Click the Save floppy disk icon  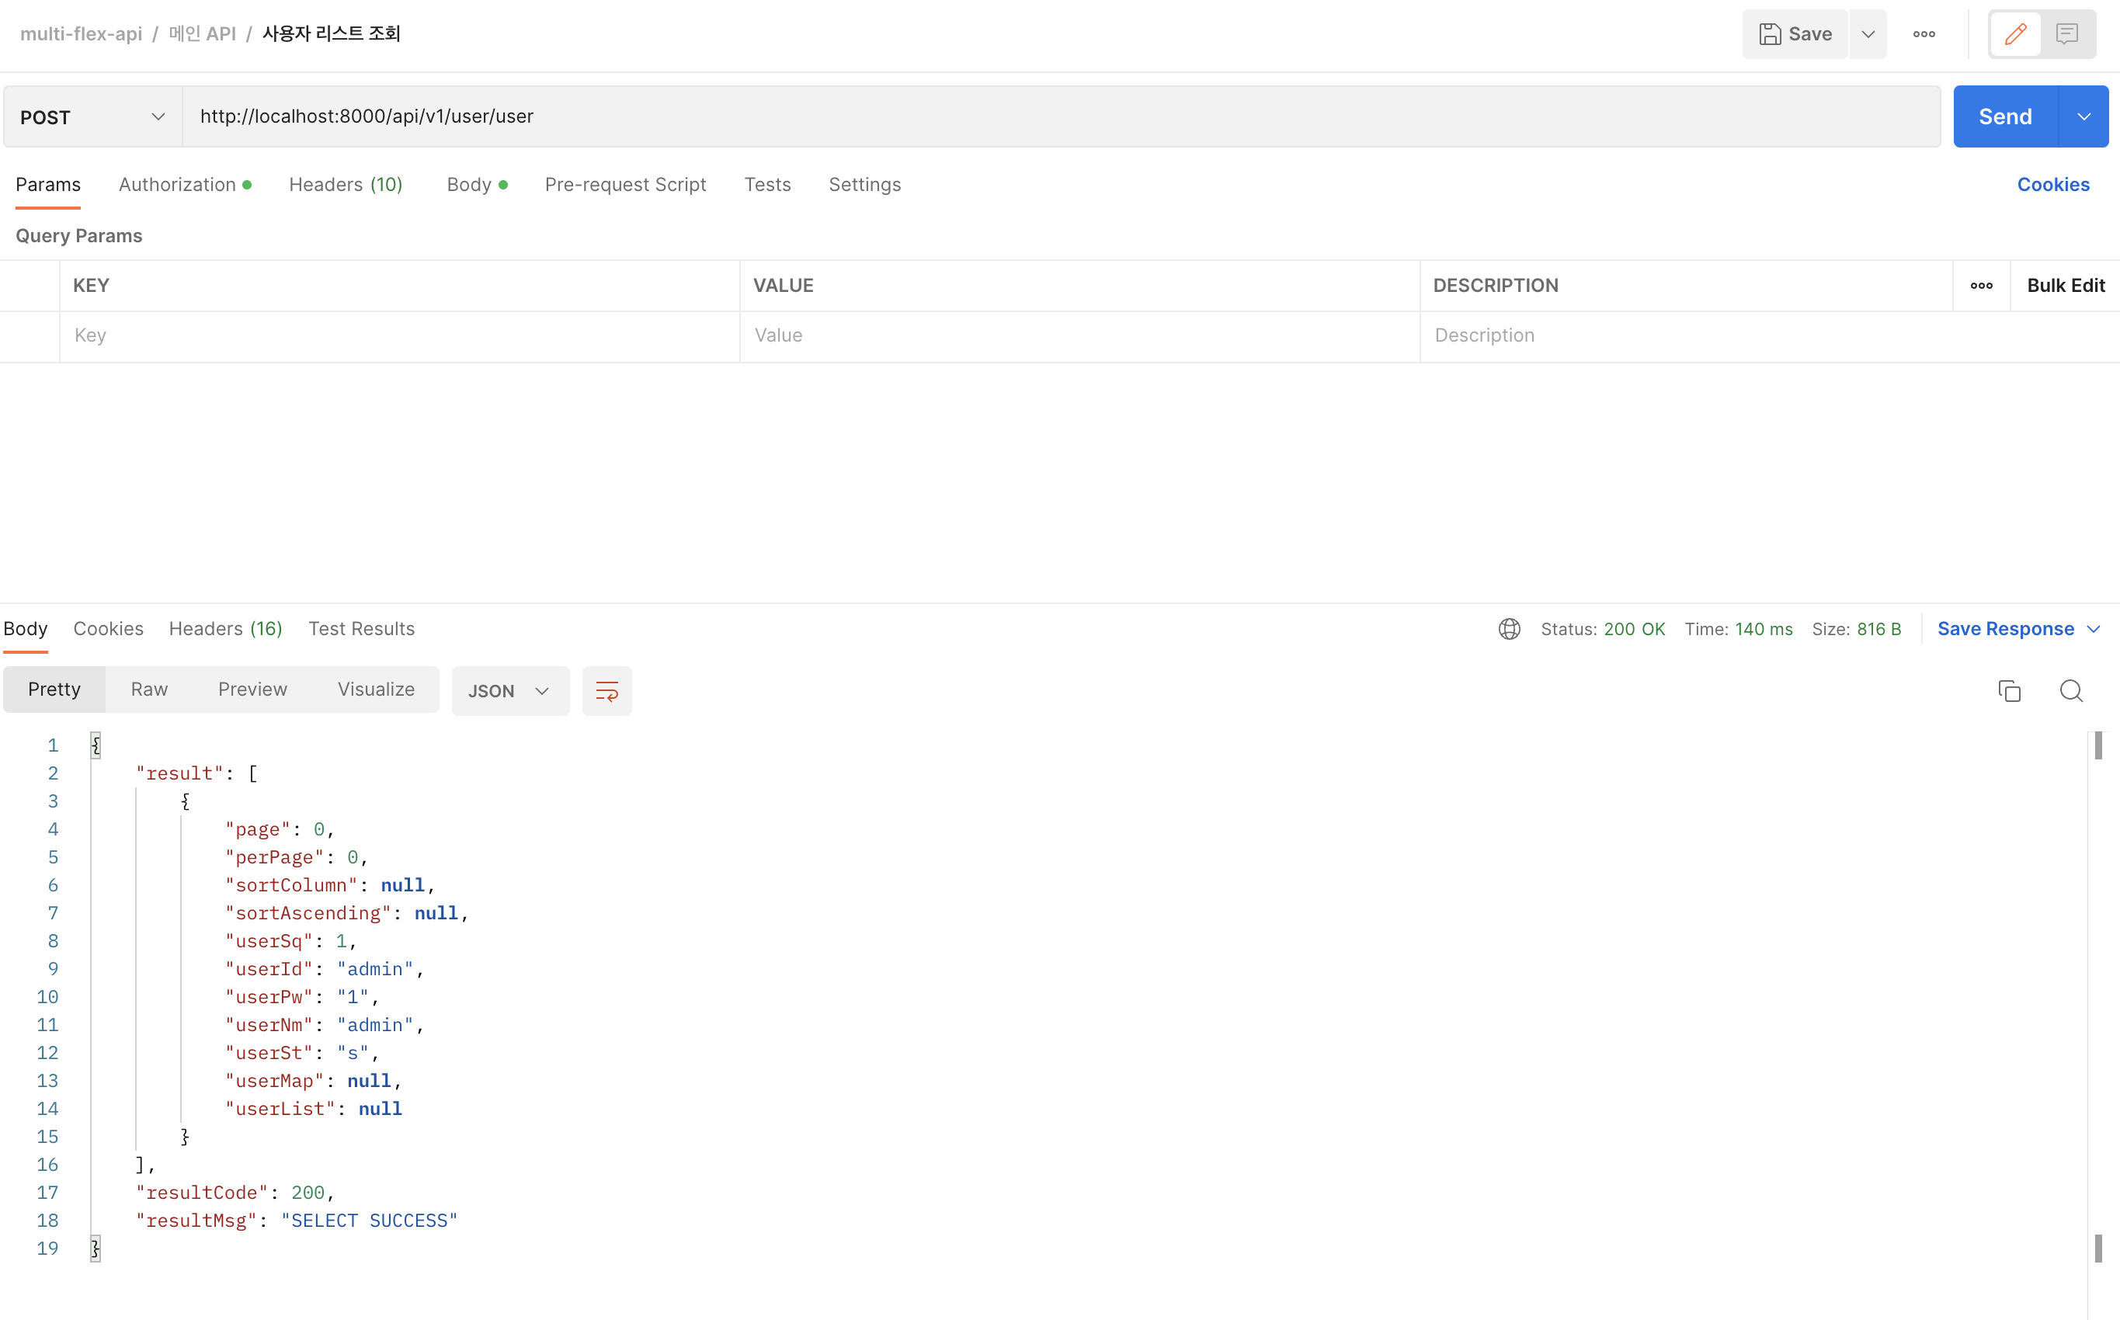(x=1770, y=34)
